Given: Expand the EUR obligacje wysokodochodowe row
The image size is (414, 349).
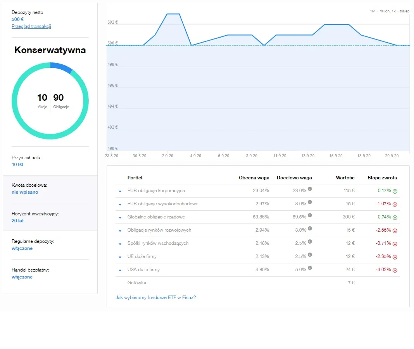Looking at the screenshot, I should tap(120, 205).
